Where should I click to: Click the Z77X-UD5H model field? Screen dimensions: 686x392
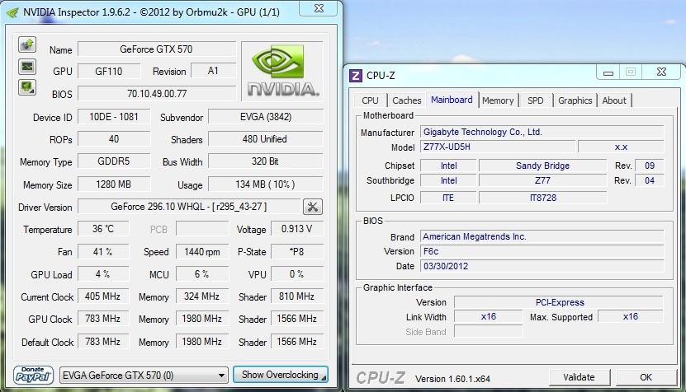pos(498,147)
